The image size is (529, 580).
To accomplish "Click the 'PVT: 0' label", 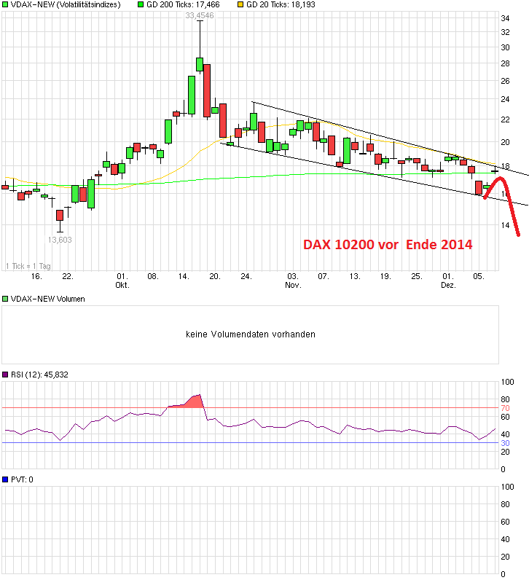I will (22, 479).
